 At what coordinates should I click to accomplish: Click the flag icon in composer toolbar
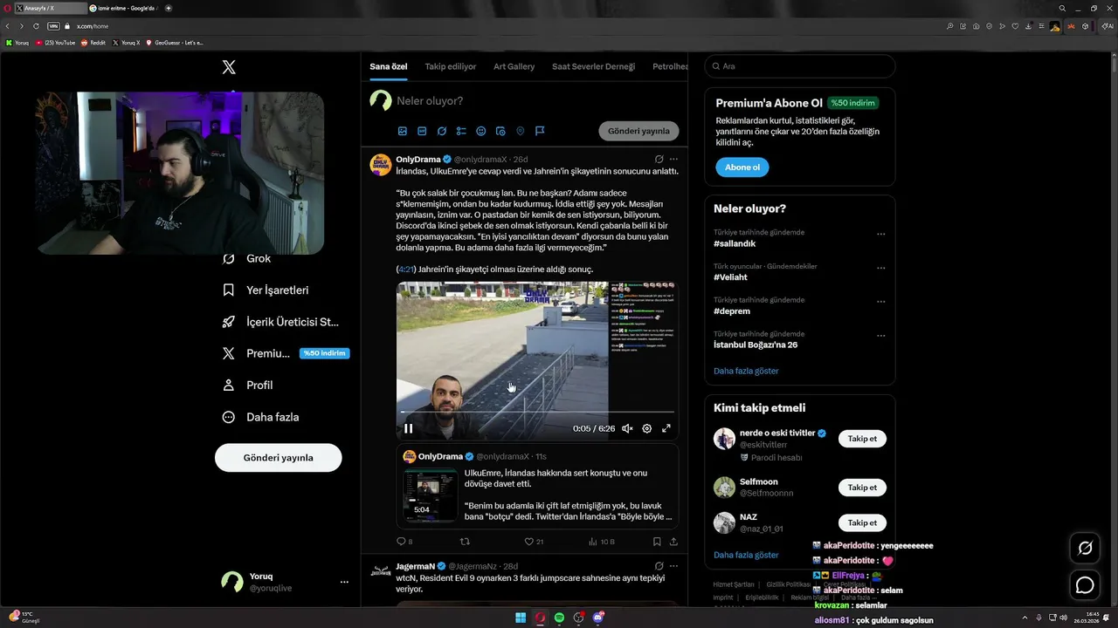pos(540,131)
